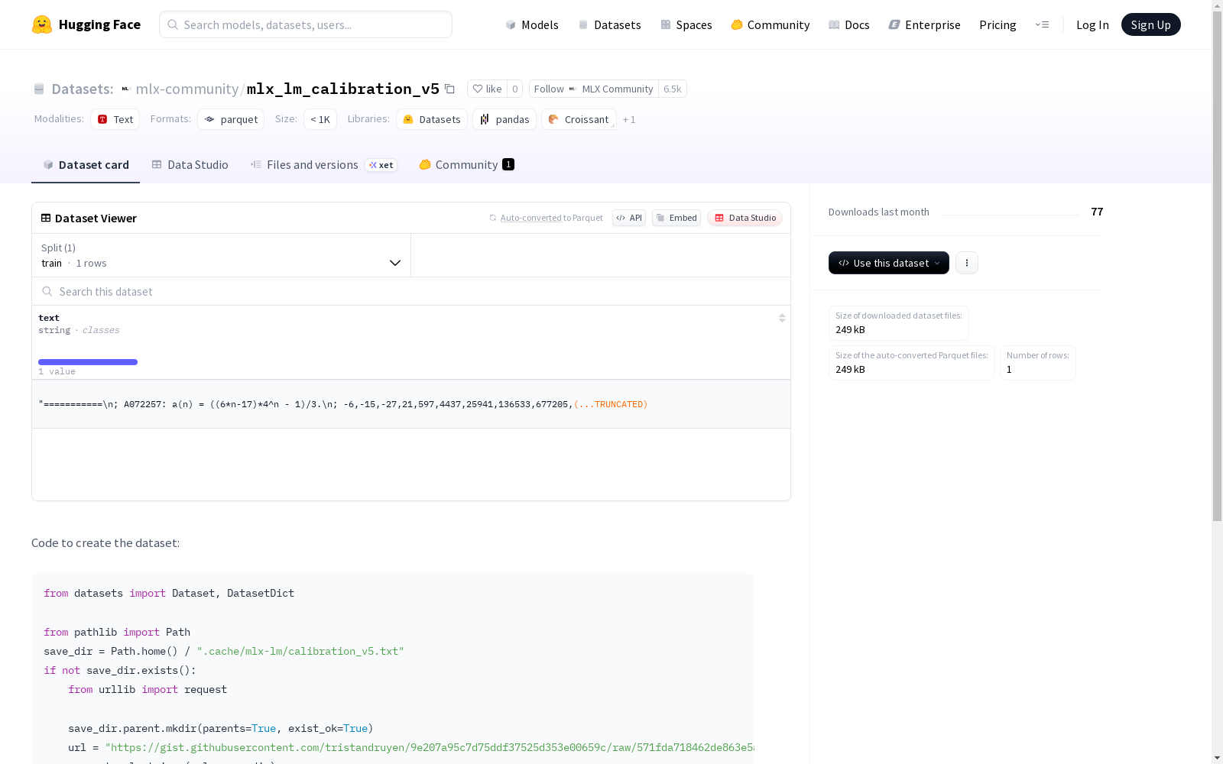Open the Hugging Face logo home link
This screenshot has height=764, width=1223.
click(x=86, y=24)
